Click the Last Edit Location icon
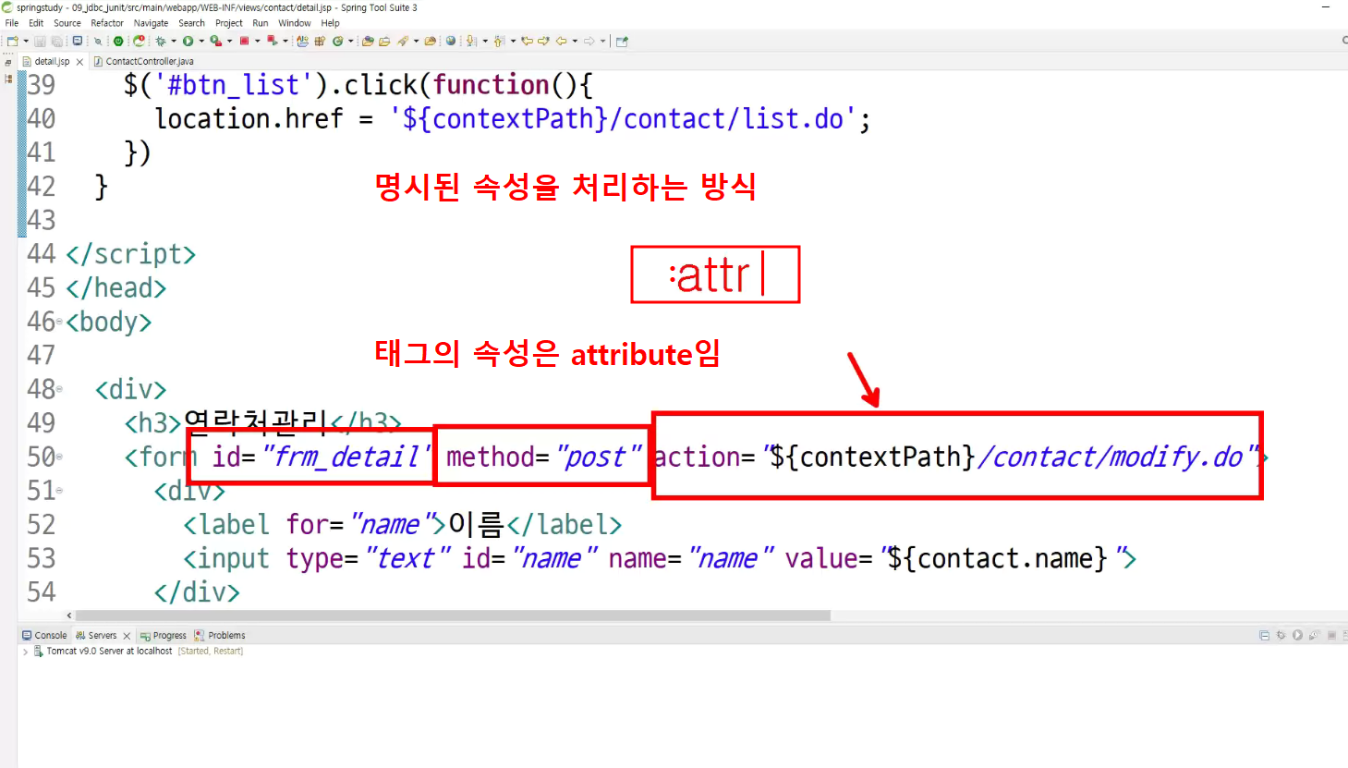Image resolution: width=1348 pixels, height=768 pixels. click(527, 41)
